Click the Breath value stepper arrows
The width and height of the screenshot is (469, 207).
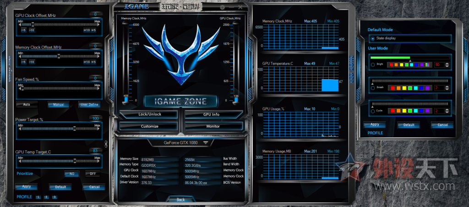(x=447, y=88)
